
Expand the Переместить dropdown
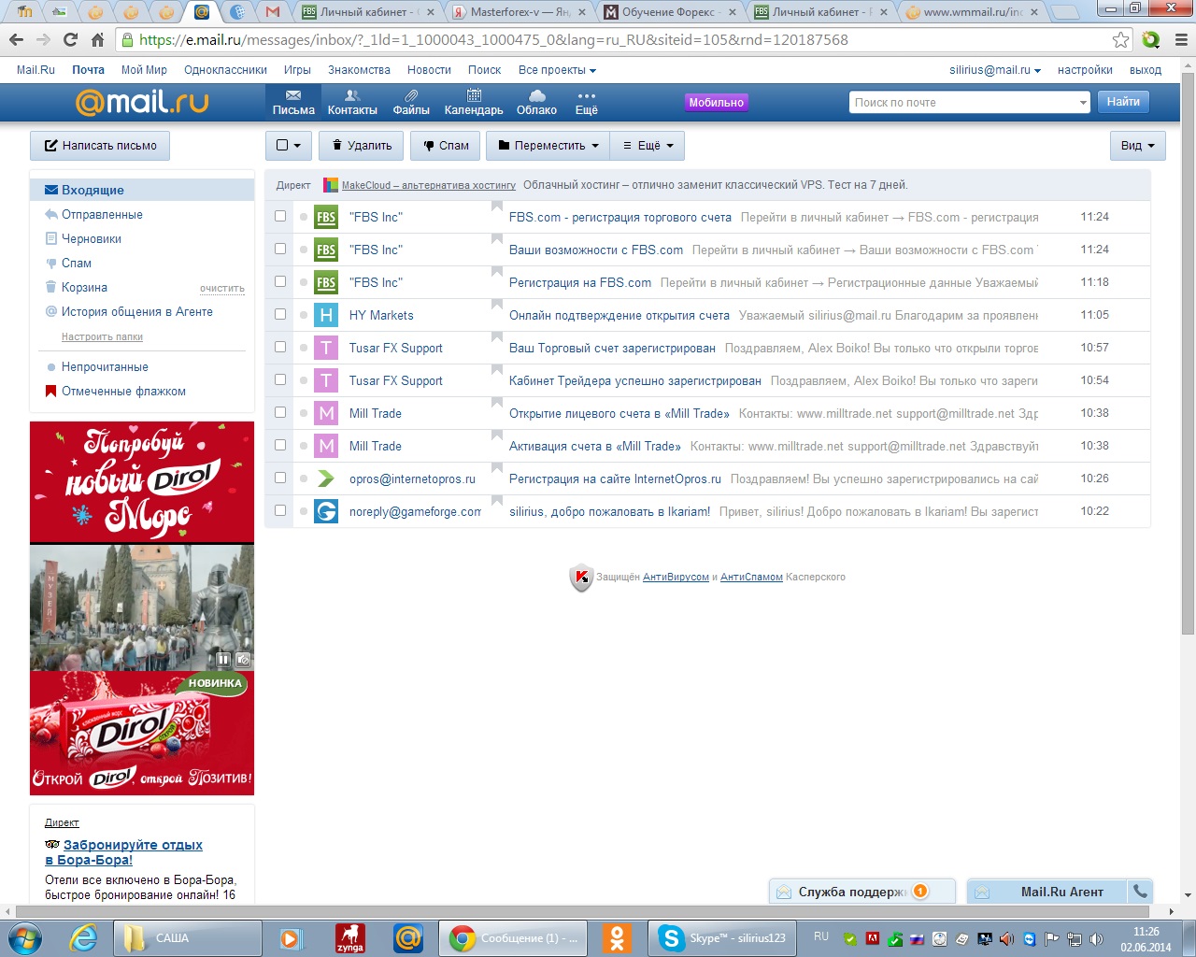[548, 146]
